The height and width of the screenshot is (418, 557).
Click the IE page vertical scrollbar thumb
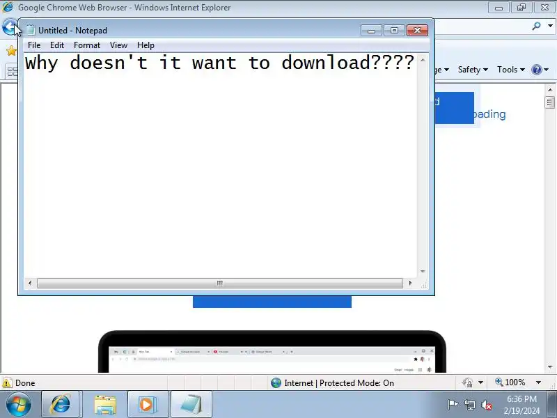point(550,102)
